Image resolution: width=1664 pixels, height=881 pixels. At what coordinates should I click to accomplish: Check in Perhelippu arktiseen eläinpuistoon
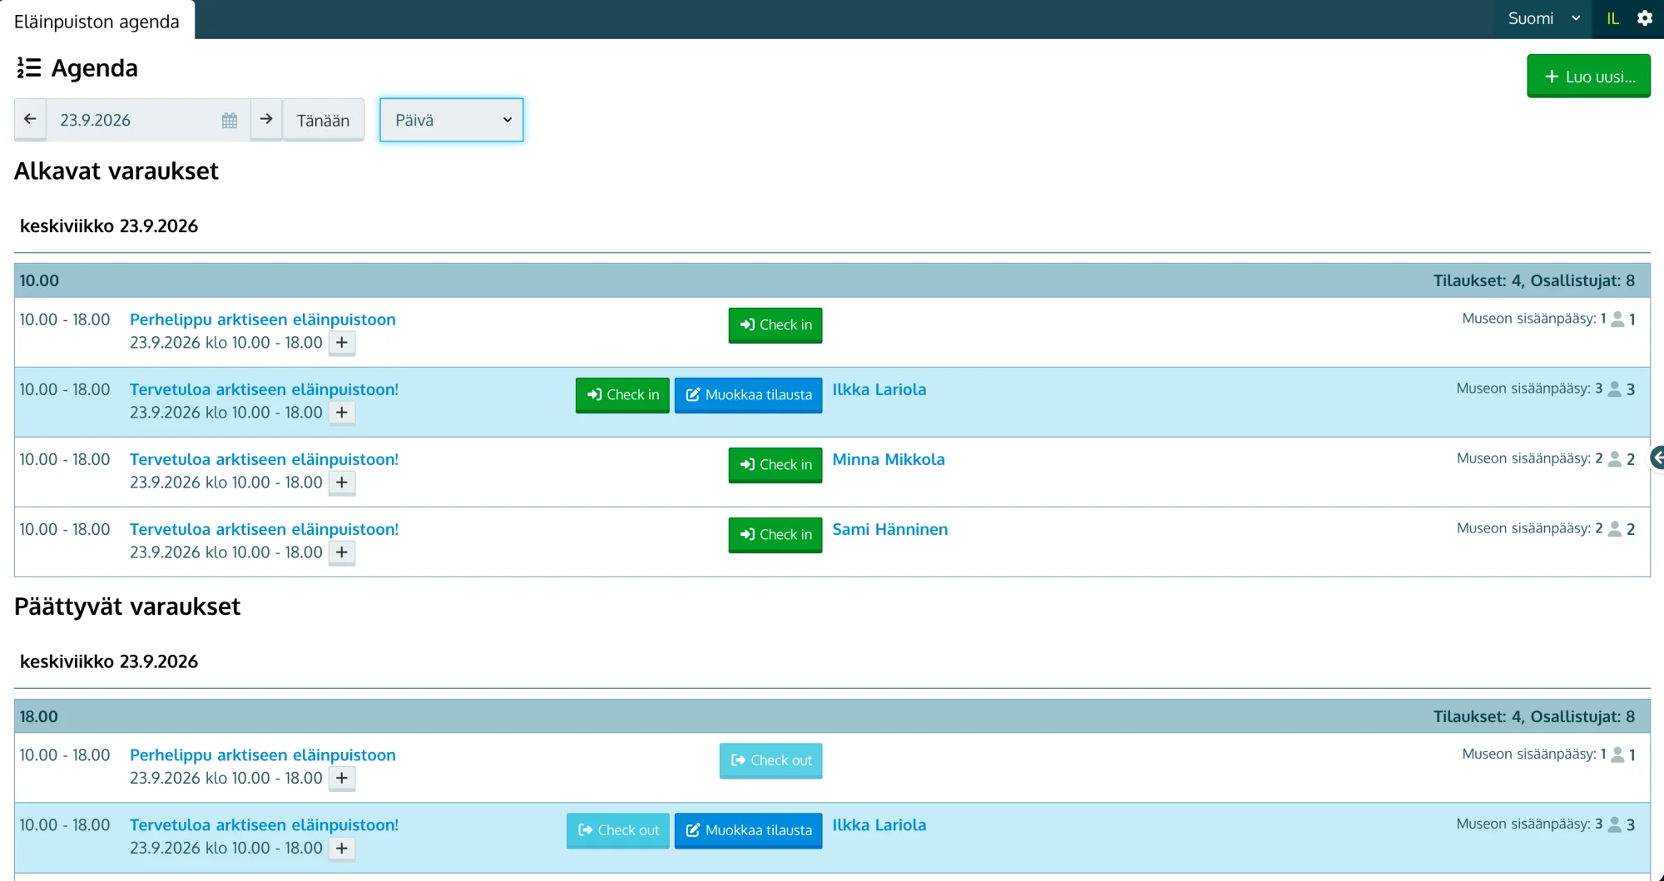(775, 325)
